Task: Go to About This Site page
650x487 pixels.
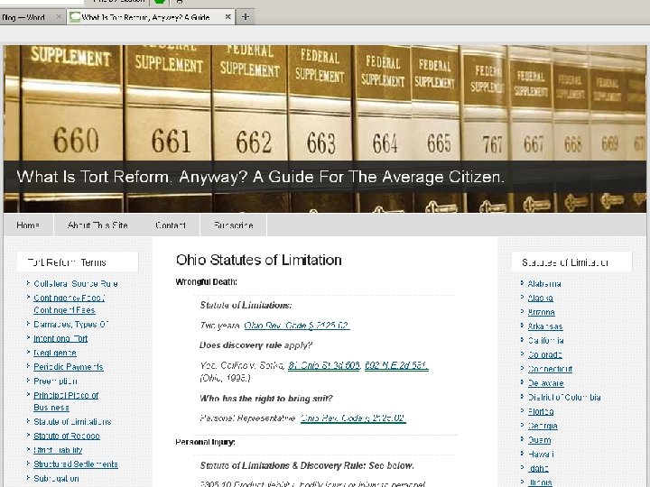Action: click(x=97, y=225)
